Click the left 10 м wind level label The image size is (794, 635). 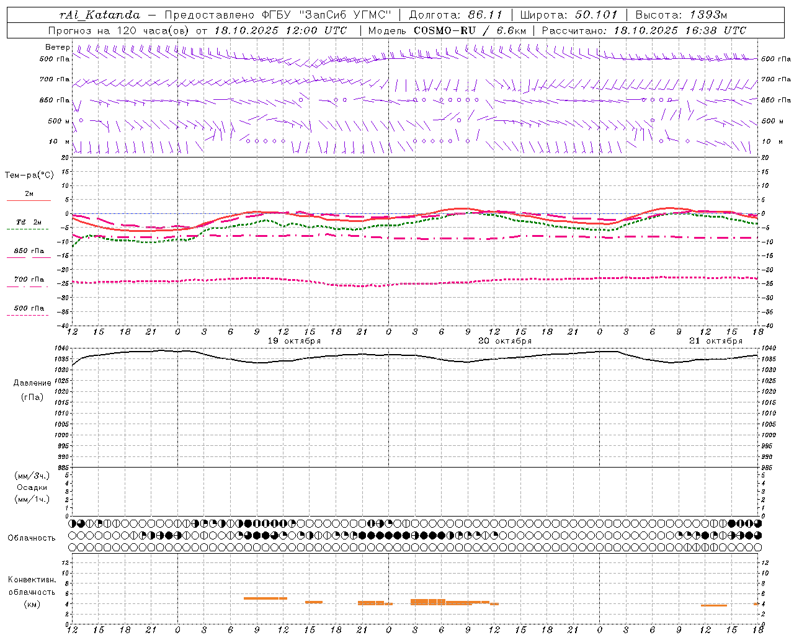point(59,142)
